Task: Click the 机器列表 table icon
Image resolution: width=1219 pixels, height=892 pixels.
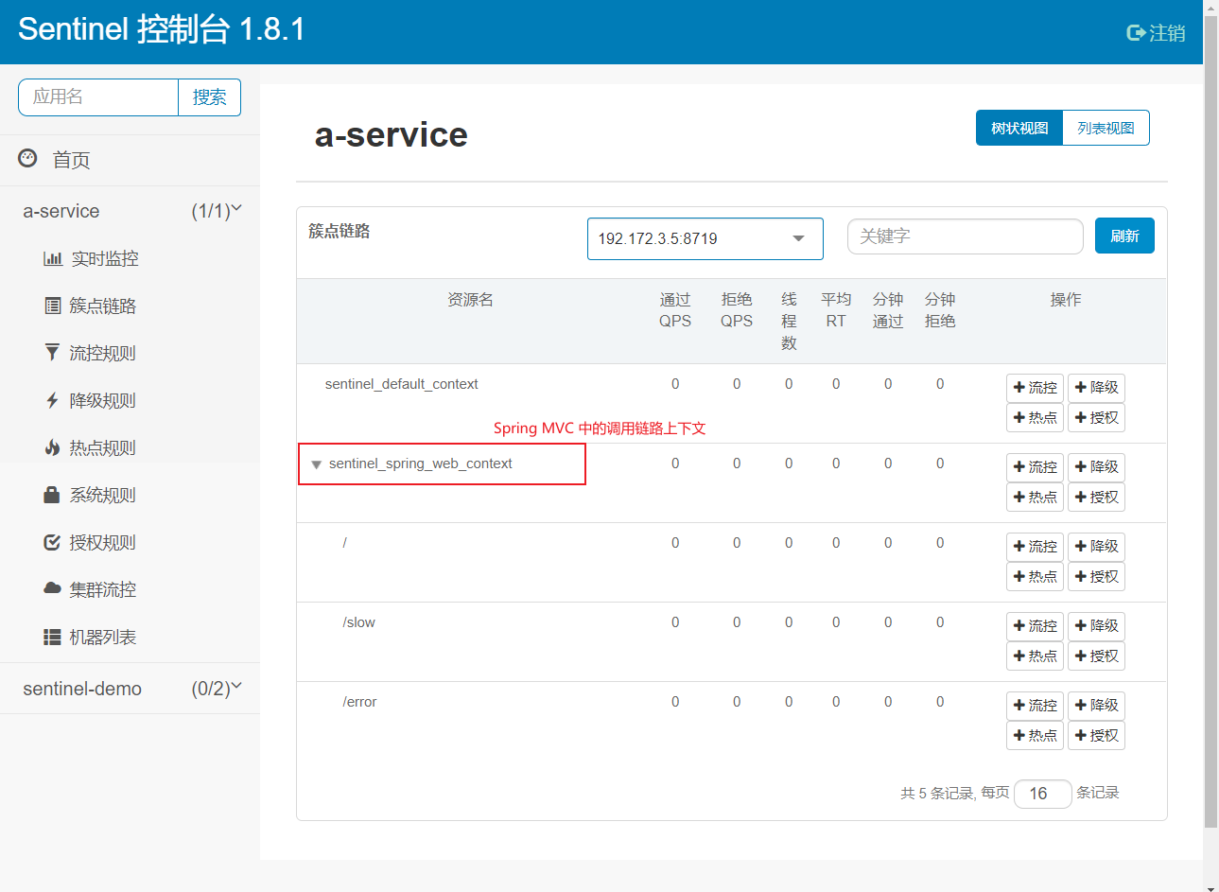Action: [52, 637]
